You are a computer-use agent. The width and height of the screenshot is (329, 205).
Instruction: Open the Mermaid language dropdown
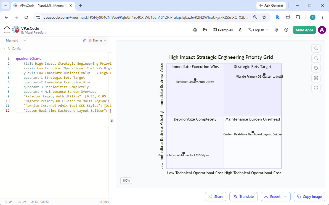[x=16, y=40]
